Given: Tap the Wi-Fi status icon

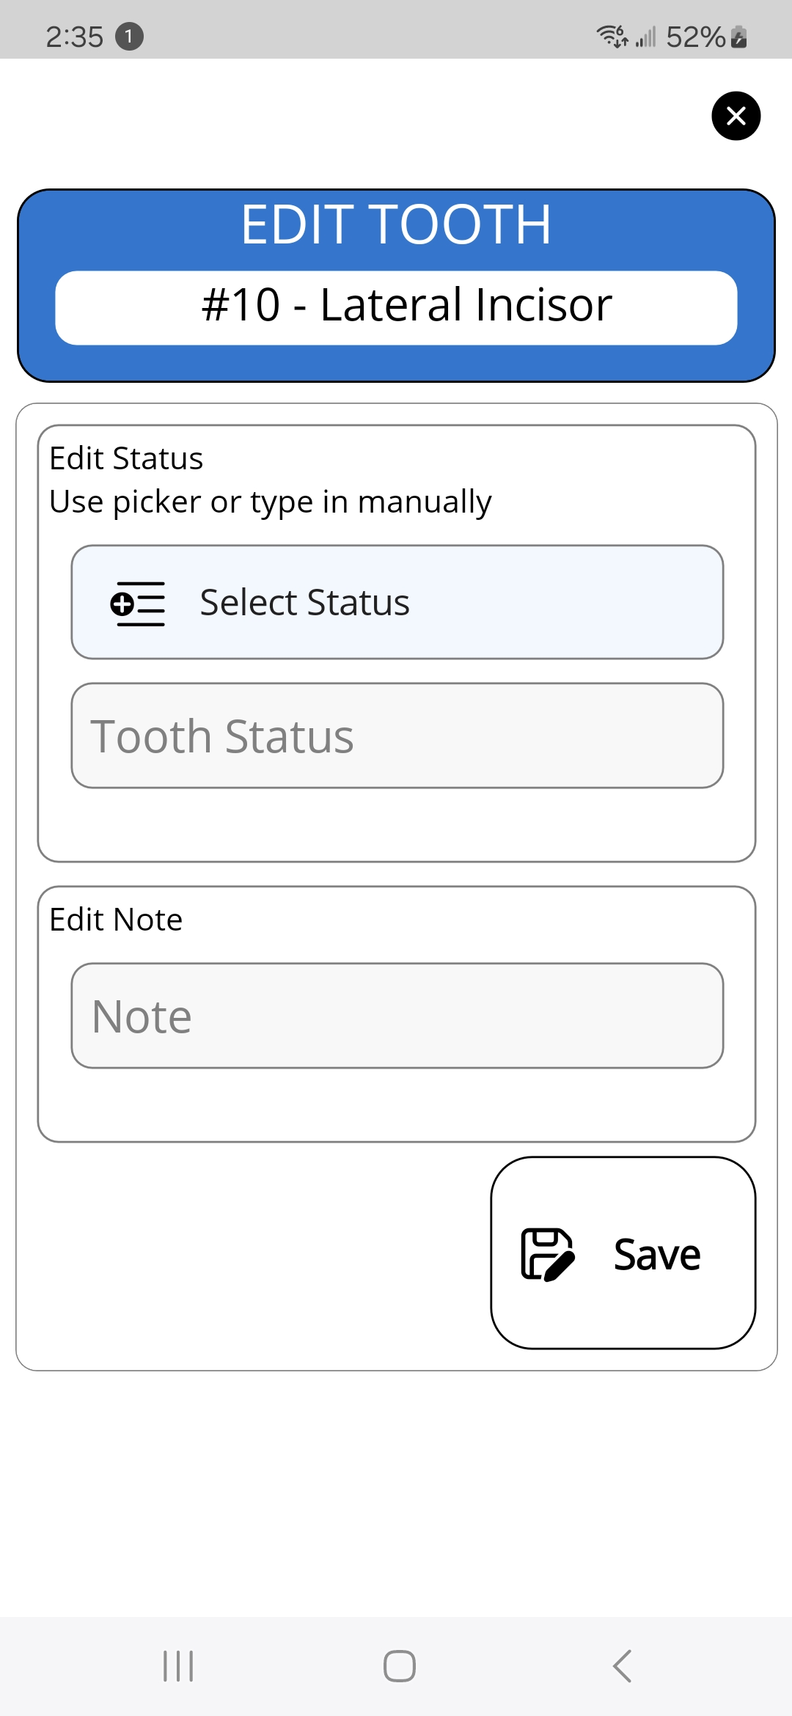Looking at the screenshot, I should pyautogui.click(x=611, y=35).
